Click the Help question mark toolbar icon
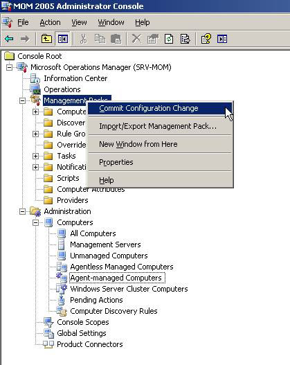The width and height of the screenshot is (290, 365). tap(206, 39)
